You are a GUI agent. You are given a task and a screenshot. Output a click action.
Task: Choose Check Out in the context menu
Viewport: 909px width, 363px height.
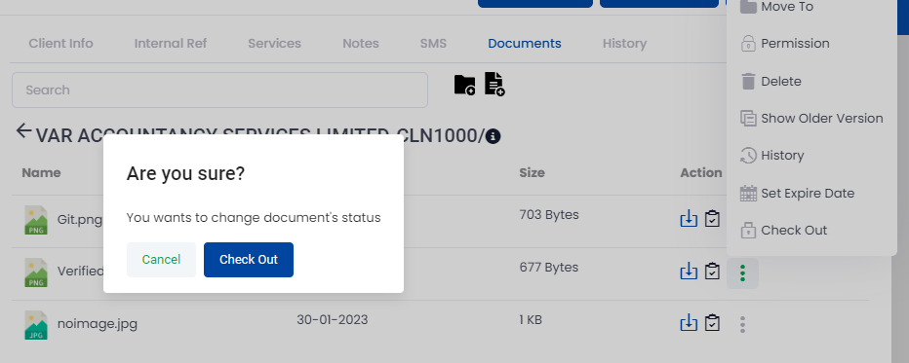[x=784, y=230]
